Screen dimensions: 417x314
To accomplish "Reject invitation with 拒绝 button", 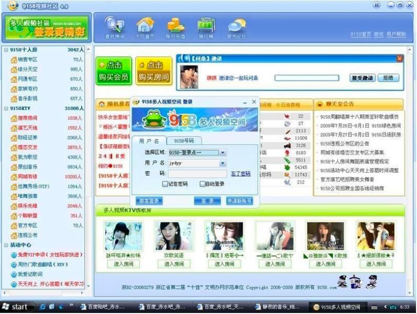I will 388,78.
